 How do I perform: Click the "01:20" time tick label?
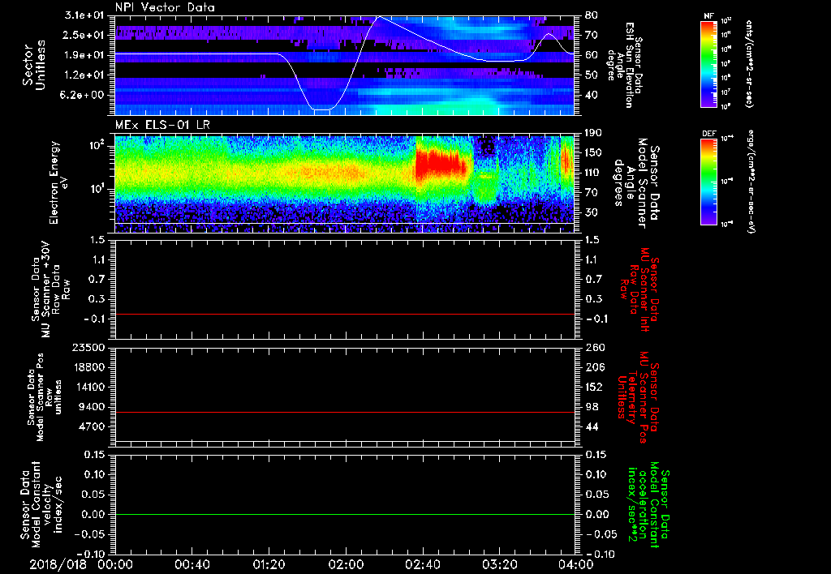point(269,564)
